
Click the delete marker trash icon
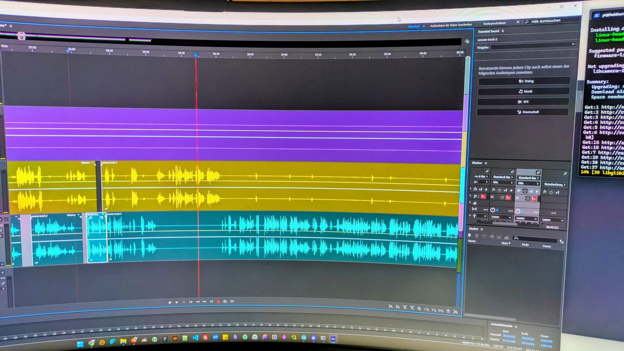tap(477, 236)
